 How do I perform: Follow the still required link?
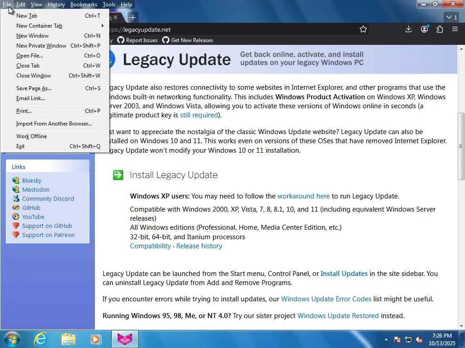pos(199,115)
